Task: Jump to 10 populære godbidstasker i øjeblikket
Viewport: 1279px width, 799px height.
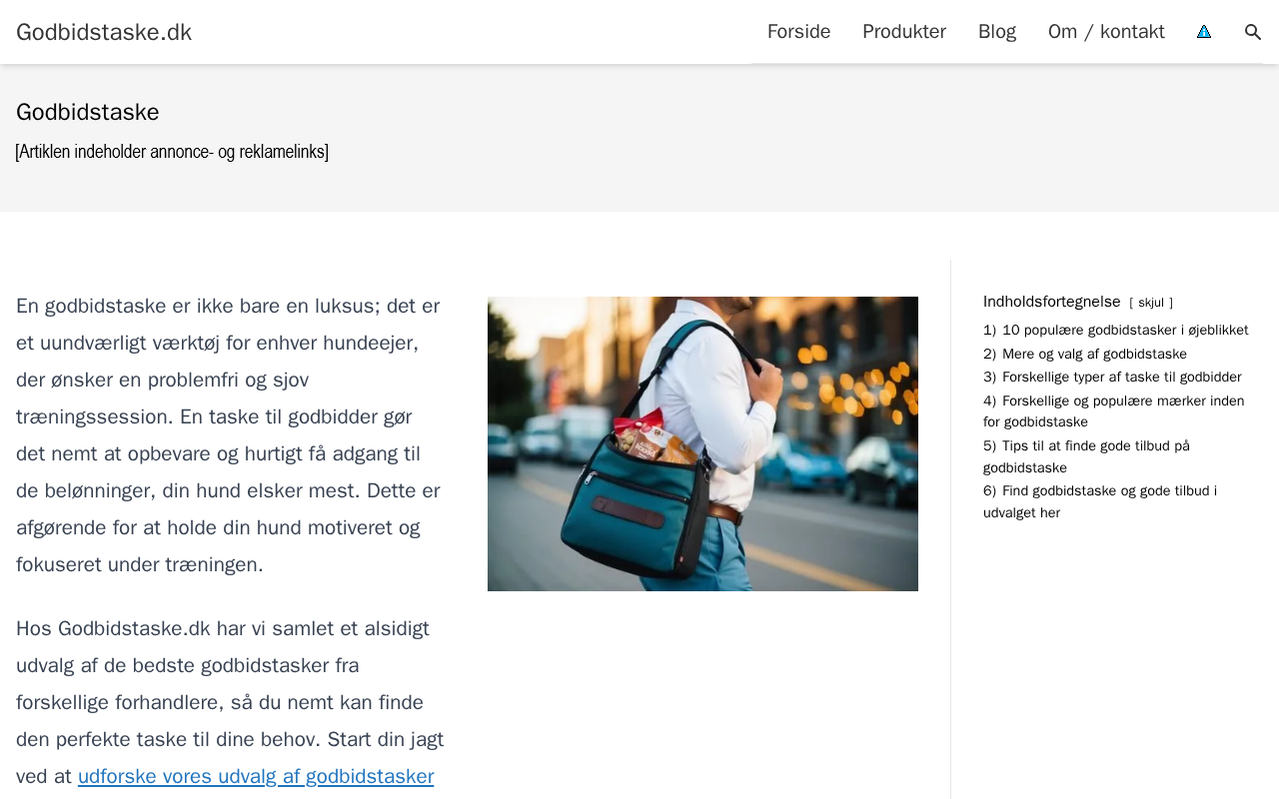Action: pyautogui.click(x=1116, y=330)
